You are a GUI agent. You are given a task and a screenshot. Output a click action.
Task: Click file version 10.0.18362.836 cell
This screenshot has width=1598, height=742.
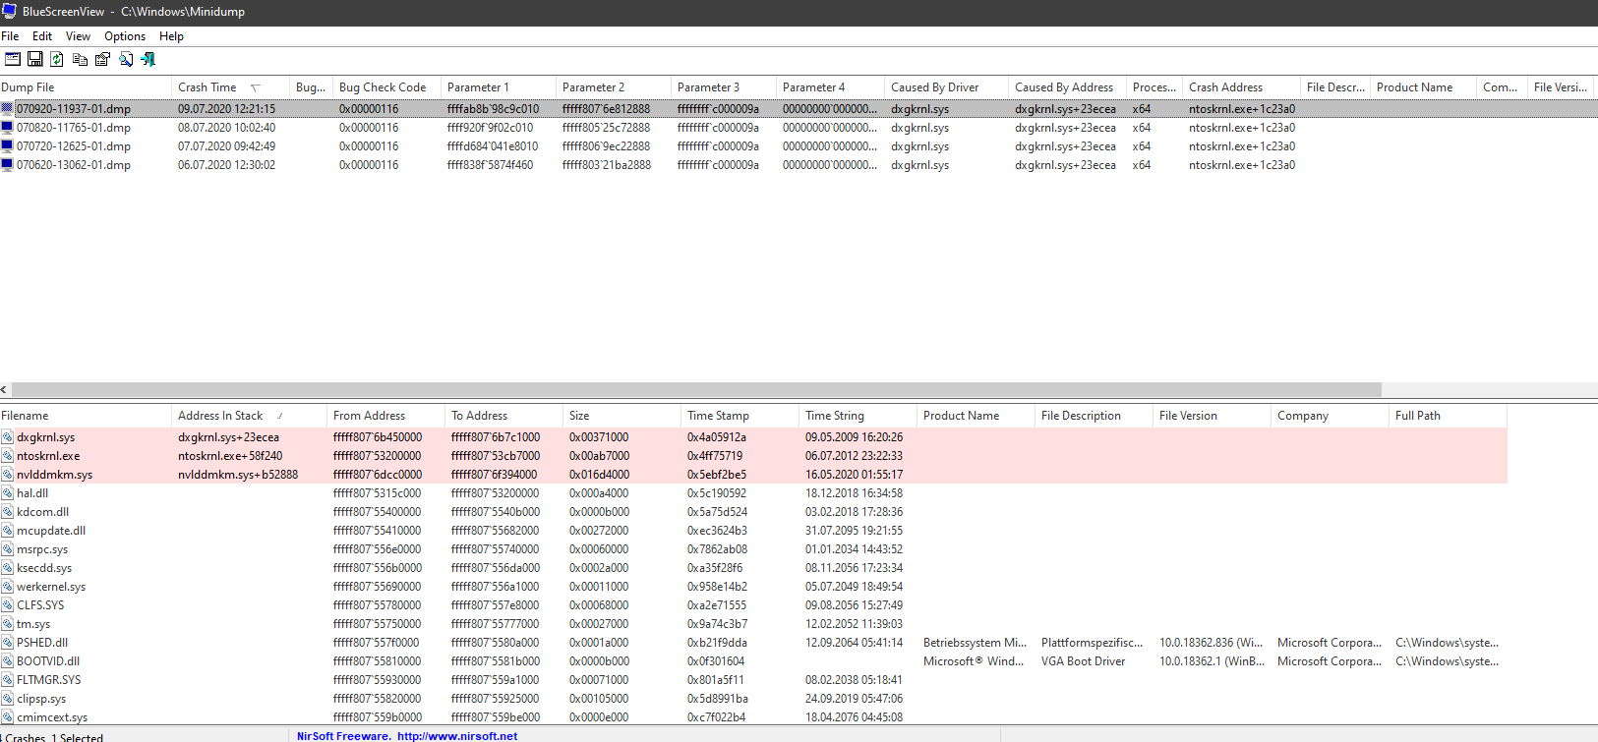(1211, 643)
